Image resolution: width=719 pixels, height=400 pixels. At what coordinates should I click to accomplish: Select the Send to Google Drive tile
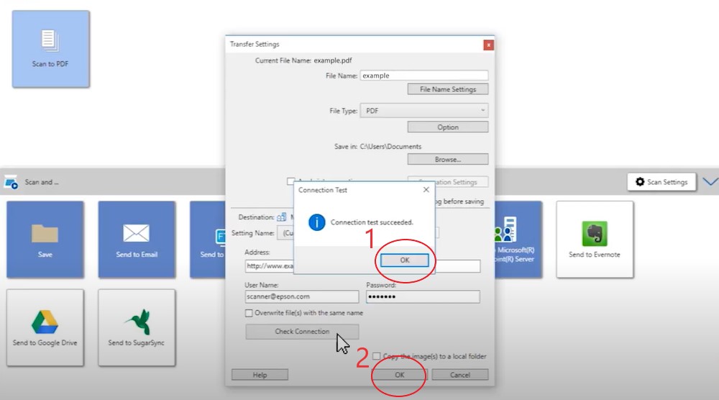(45, 327)
